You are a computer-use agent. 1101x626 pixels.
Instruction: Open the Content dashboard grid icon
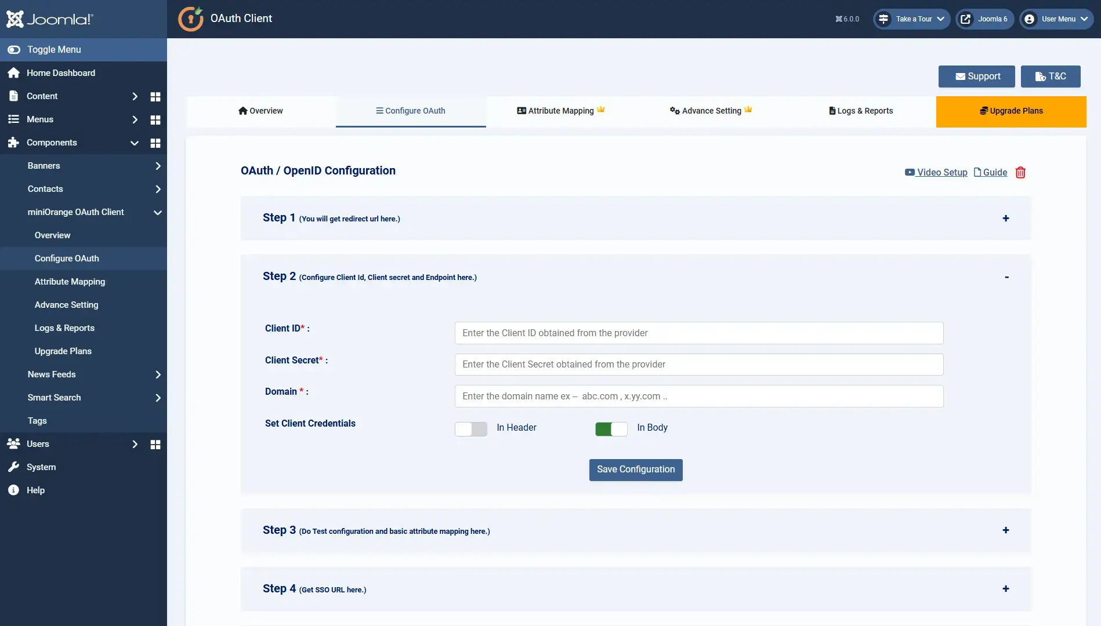coord(155,96)
